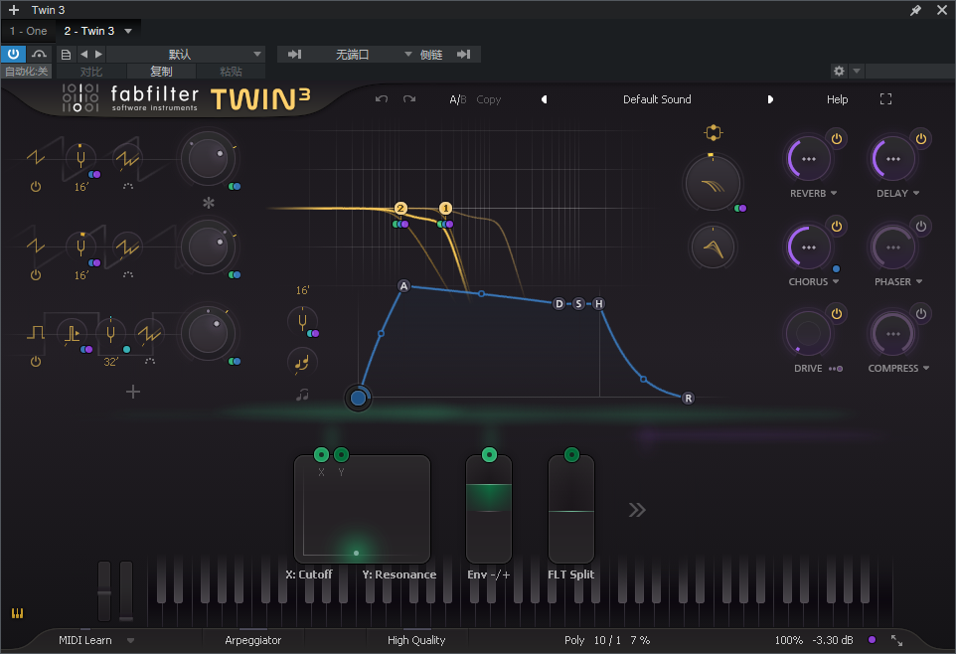This screenshot has height=654, width=956.
Task: Click oscillator 1 tuning fork pitch knob
Action: click(x=80, y=159)
